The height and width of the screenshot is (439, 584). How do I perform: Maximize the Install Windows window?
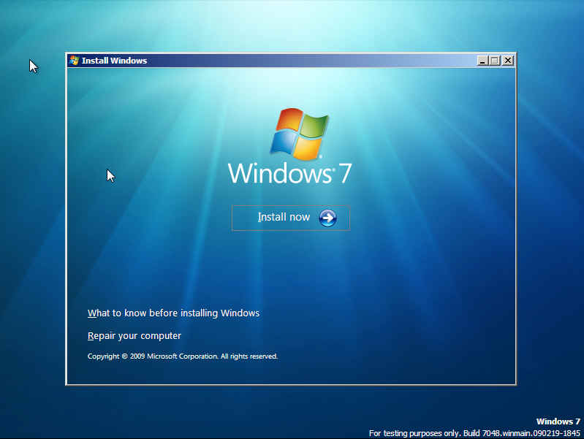pos(494,61)
